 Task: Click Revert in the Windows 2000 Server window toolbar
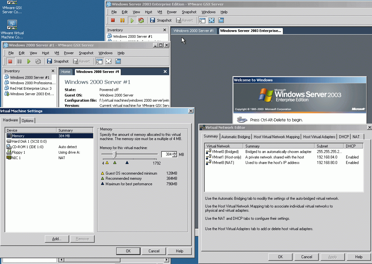tap(81, 61)
